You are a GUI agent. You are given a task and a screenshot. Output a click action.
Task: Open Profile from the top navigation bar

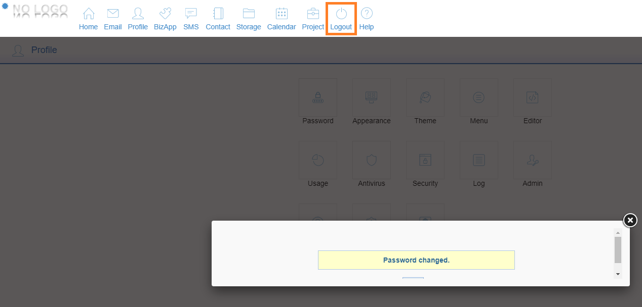pos(138,19)
